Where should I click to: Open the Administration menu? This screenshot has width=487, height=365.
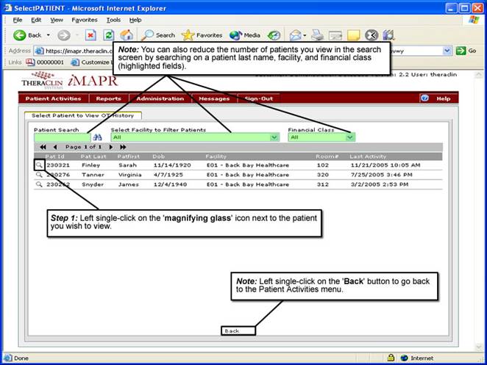(160, 98)
